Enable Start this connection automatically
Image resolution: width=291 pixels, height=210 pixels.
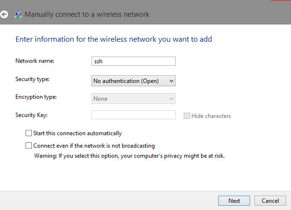point(29,133)
